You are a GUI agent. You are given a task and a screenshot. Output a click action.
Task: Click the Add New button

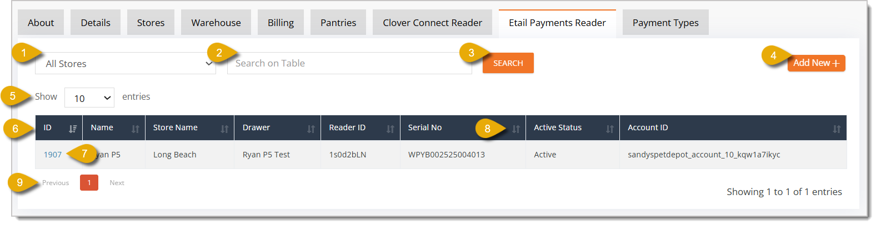[x=816, y=63]
